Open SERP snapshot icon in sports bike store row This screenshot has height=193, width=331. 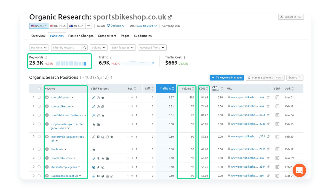[x=277, y=158]
